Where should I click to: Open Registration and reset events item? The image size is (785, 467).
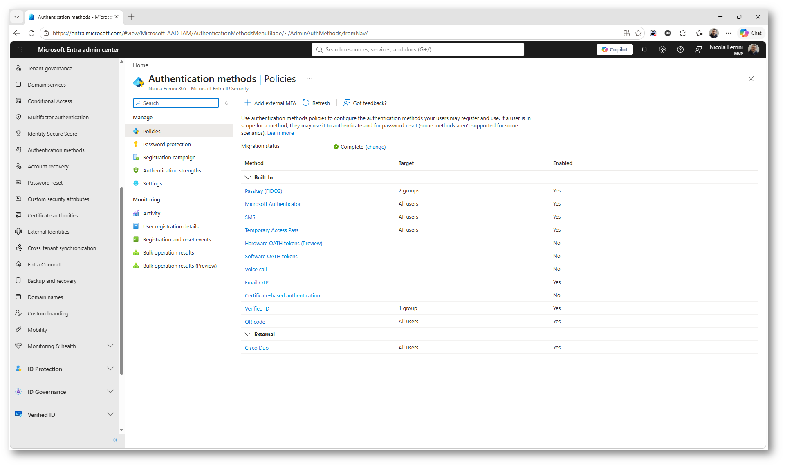coord(177,239)
